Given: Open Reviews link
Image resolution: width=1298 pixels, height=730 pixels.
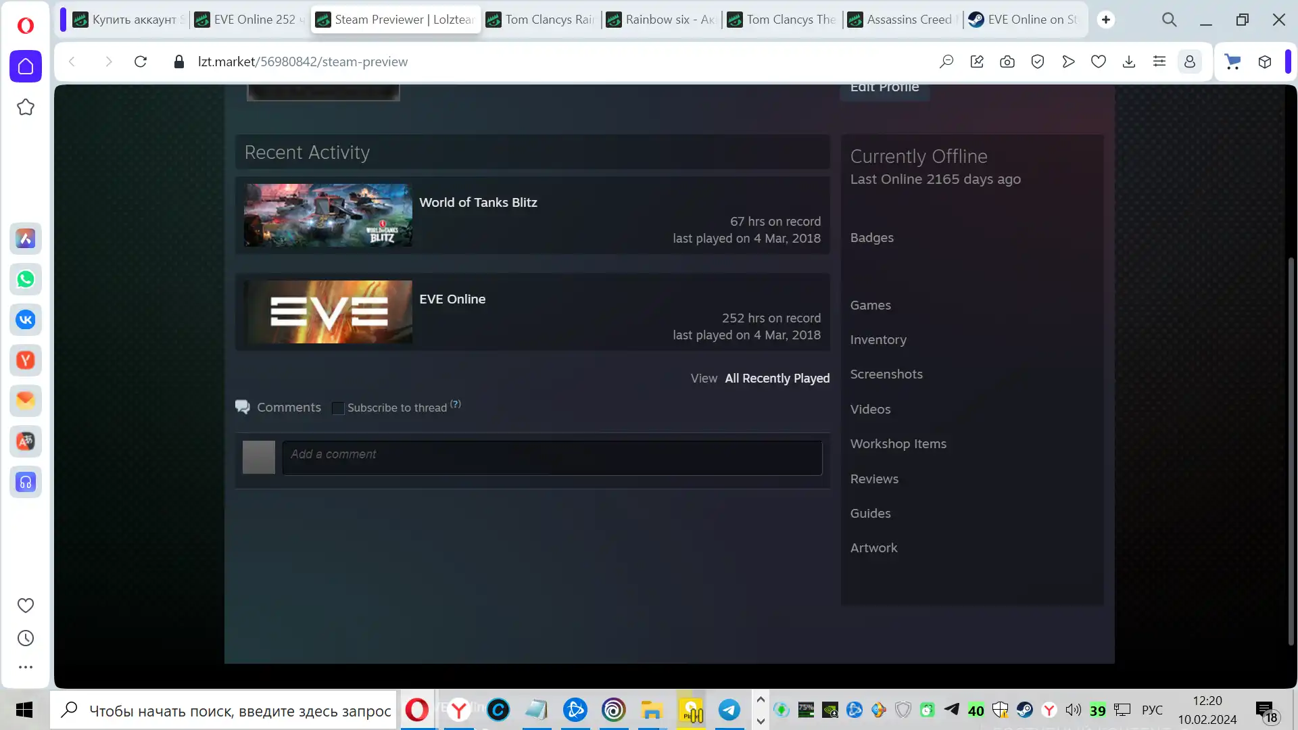Looking at the screenshot, I should pyautogui.click(x=874, y=479).
